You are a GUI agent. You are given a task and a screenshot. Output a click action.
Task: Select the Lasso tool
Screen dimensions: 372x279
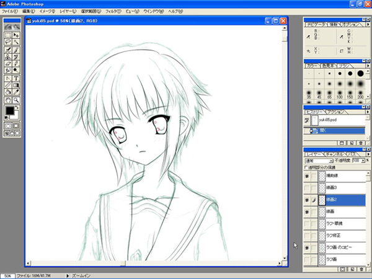pos(8,42)
